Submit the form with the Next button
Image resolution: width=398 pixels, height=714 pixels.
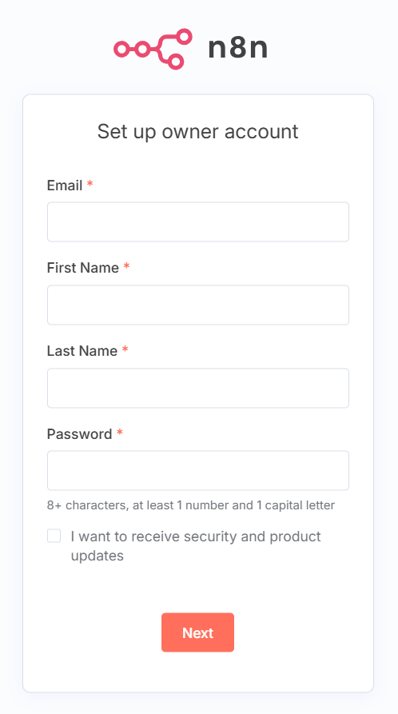click(197, 632)
